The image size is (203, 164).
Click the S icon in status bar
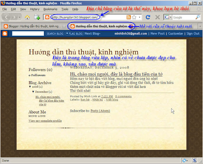[194, 160]
